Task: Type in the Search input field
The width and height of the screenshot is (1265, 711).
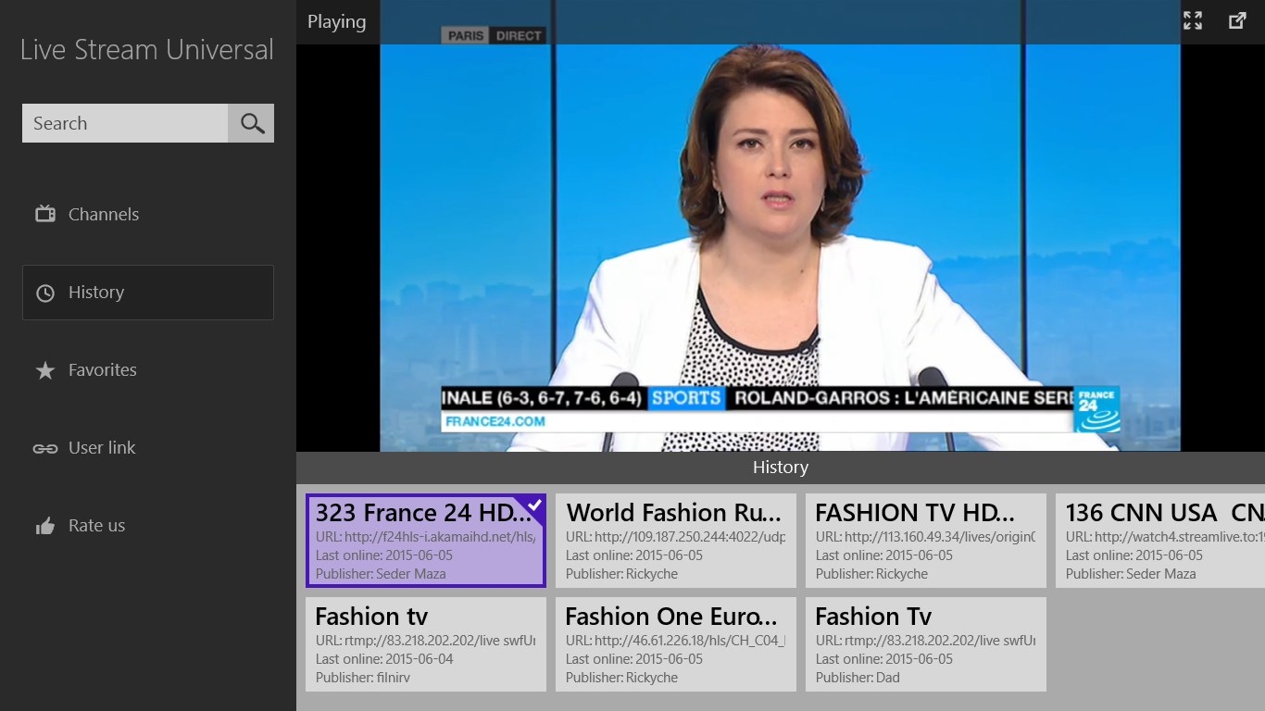Action: pos(125,123)
